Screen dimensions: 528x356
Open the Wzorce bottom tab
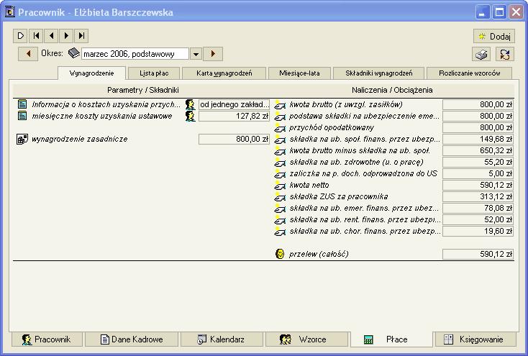click(x=306, y=339)
